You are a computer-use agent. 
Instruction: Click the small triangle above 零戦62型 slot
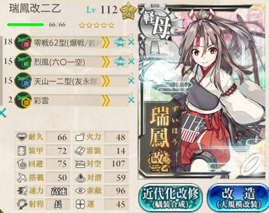pyautogui.click(x=131, y=36)
